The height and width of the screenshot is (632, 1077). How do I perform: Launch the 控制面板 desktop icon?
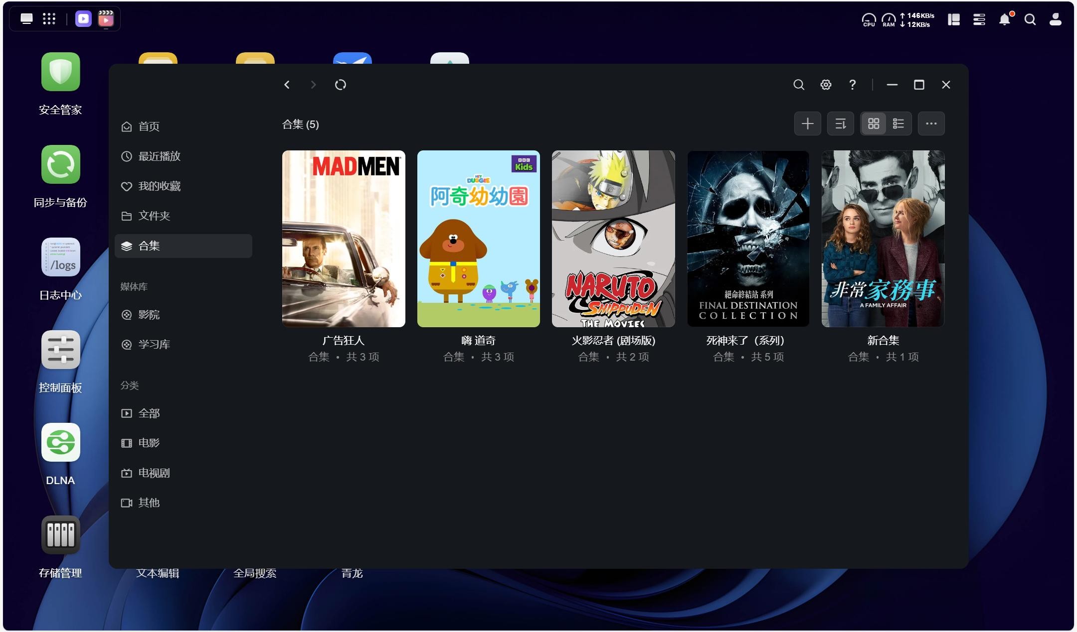point(60,350)
